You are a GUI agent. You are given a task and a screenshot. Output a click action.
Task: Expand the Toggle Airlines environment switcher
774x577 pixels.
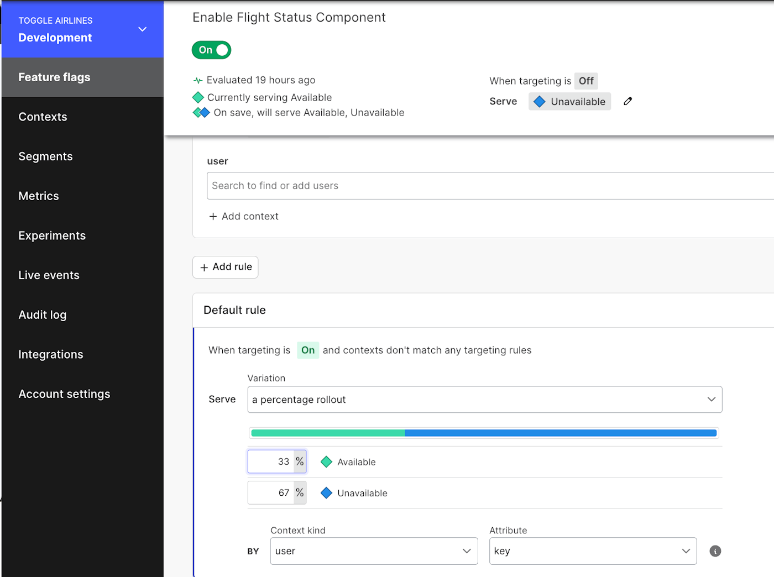tap(142, 29)
